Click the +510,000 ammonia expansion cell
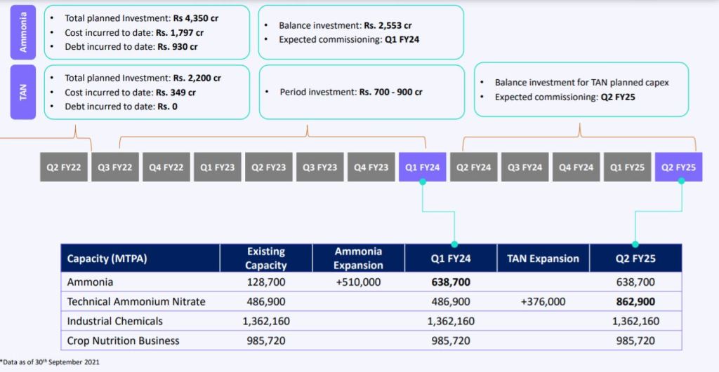Viewport: 719px width, 372px height. [358, 282]
